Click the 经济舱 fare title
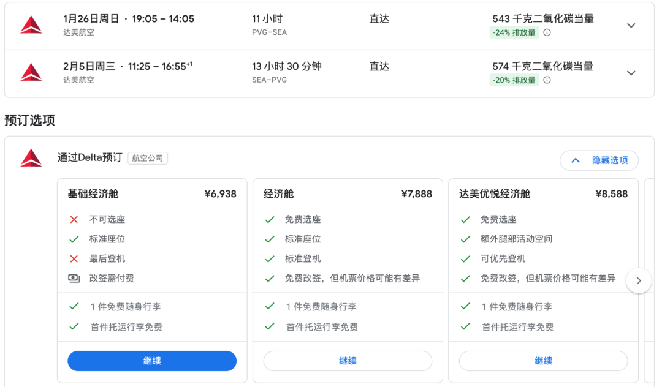662x387 pixels. (x=279, y=194)
